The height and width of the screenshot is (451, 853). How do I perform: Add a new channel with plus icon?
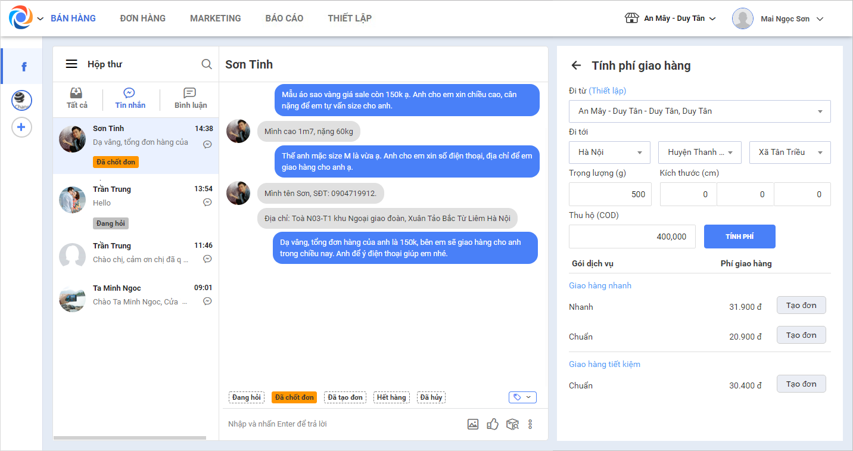pyautogui.click(x=21, y=127)
